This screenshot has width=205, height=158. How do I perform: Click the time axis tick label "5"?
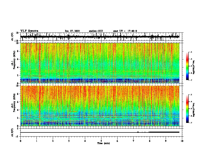tap(101, 141)
